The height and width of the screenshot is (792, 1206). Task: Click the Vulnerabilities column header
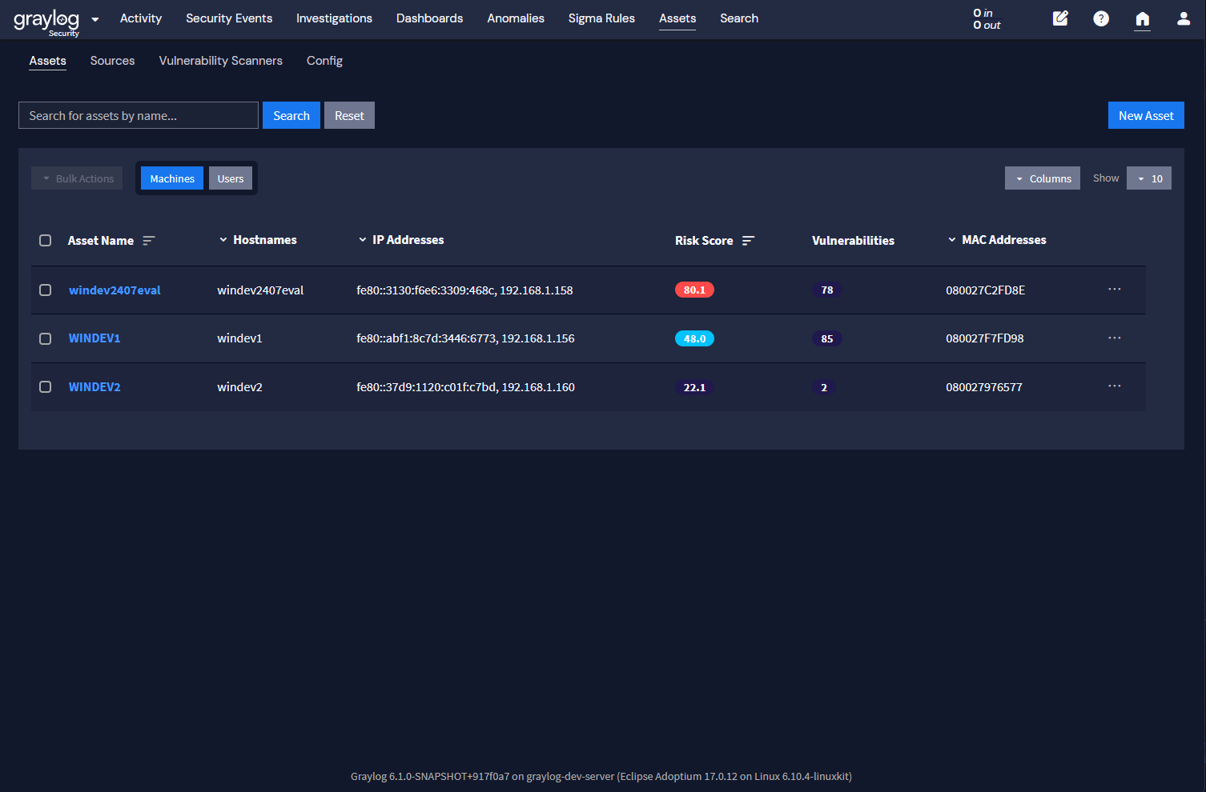tap(853, 241)
